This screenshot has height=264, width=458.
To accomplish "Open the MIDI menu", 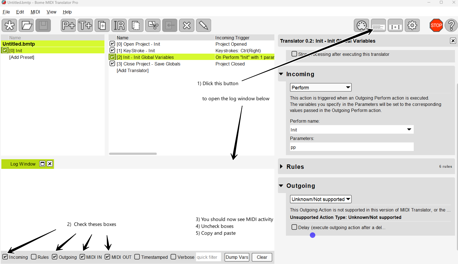I will [35, 12].
